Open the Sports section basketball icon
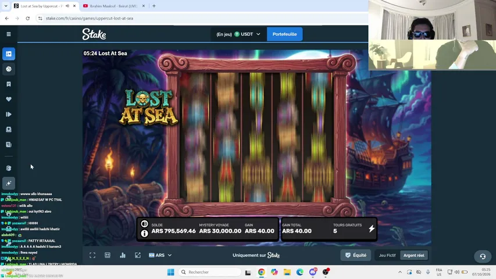 point(9,69)
